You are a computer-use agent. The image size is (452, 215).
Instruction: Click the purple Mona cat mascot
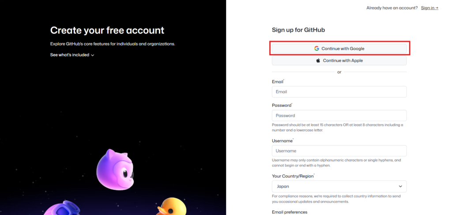point(114,170)
